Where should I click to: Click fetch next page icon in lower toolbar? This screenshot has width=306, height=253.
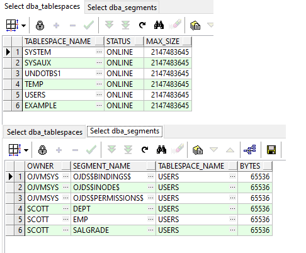tap(111, 150)
